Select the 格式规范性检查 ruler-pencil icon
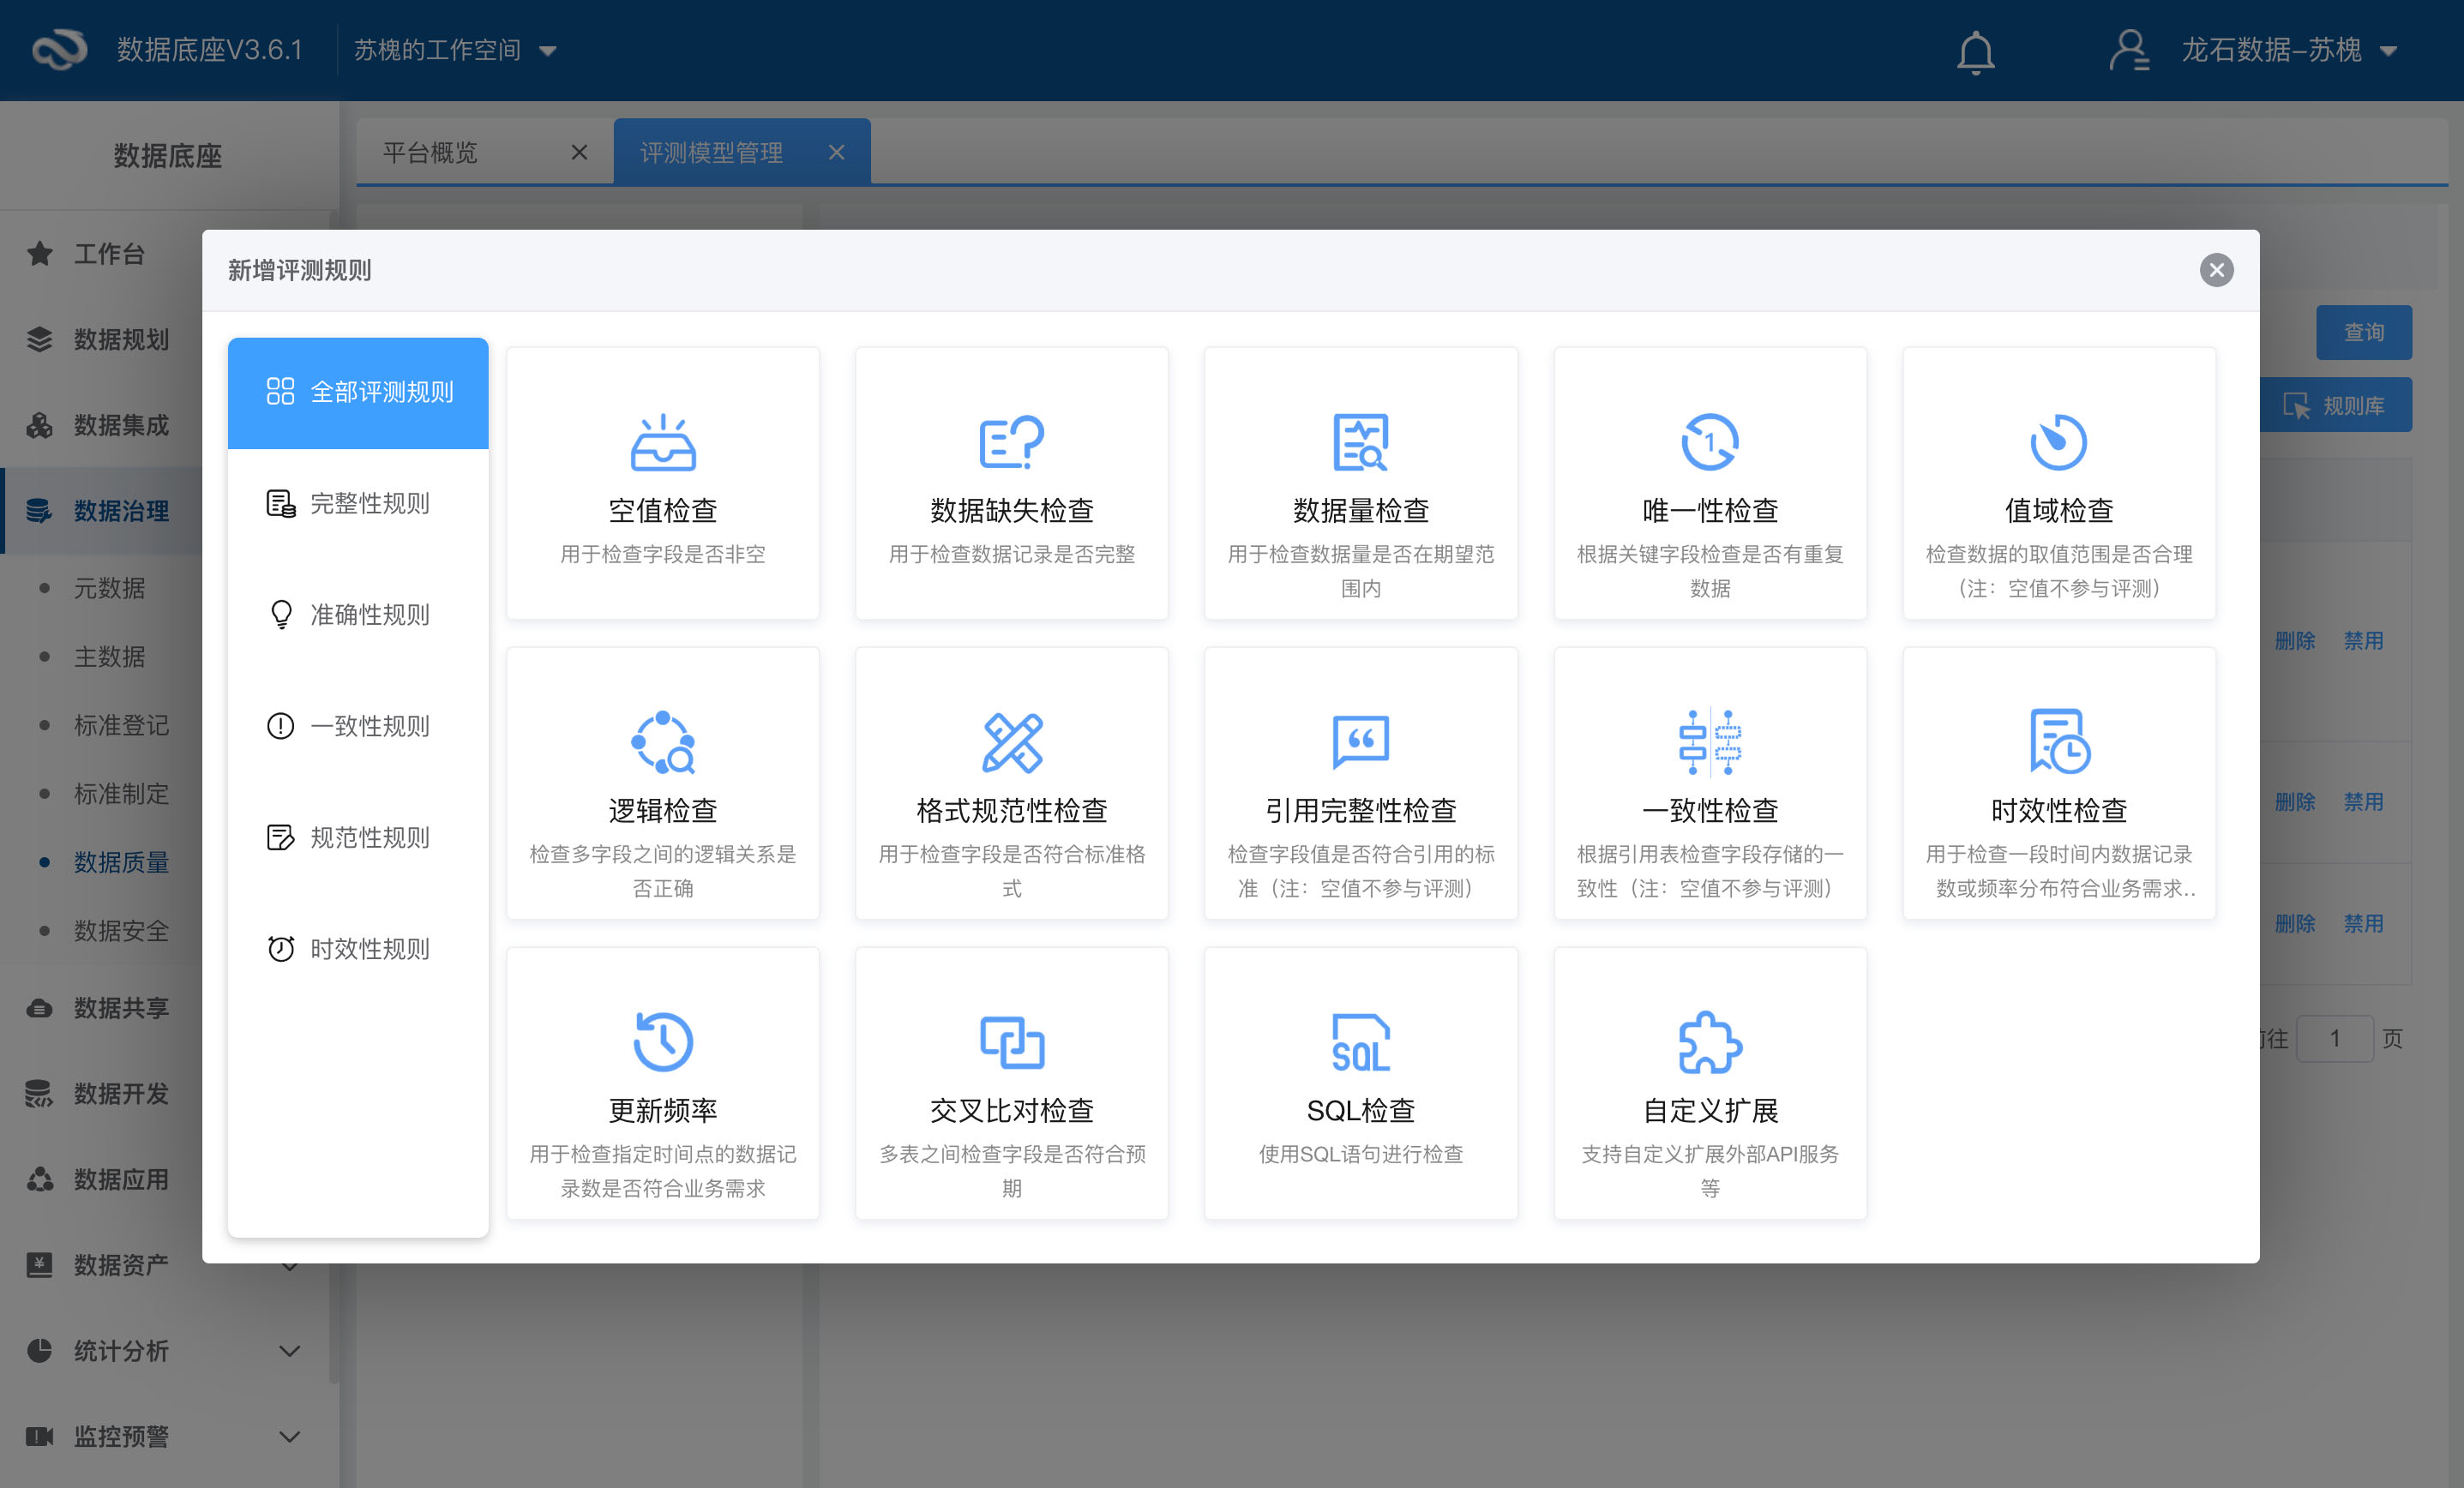 click(1011, 742)
